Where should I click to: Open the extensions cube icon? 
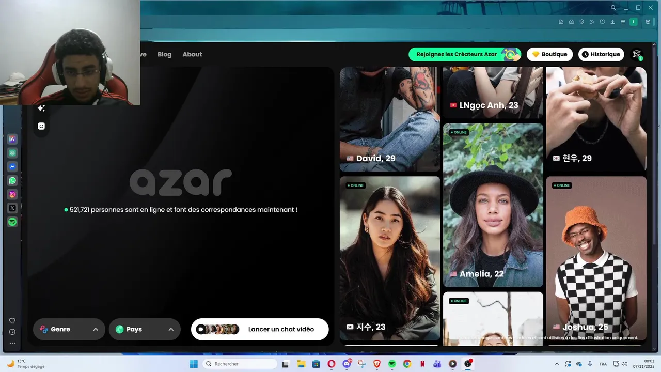click(x=648, y=22)
